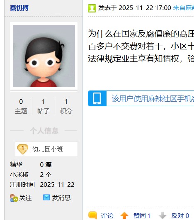Image resolution: width=194 pixels, height=220 pixels.
Task: Click the green user icon beside 发表于
Action: coord(92,8)
